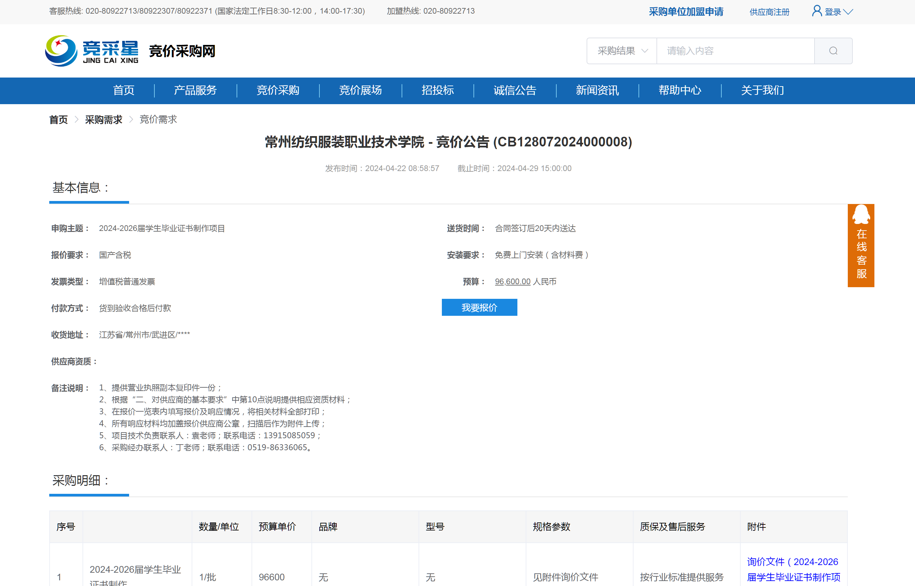This screenshot has width=915, height=586.
Task: Click the 供应商注册 link
Action: tap(769, 12)
